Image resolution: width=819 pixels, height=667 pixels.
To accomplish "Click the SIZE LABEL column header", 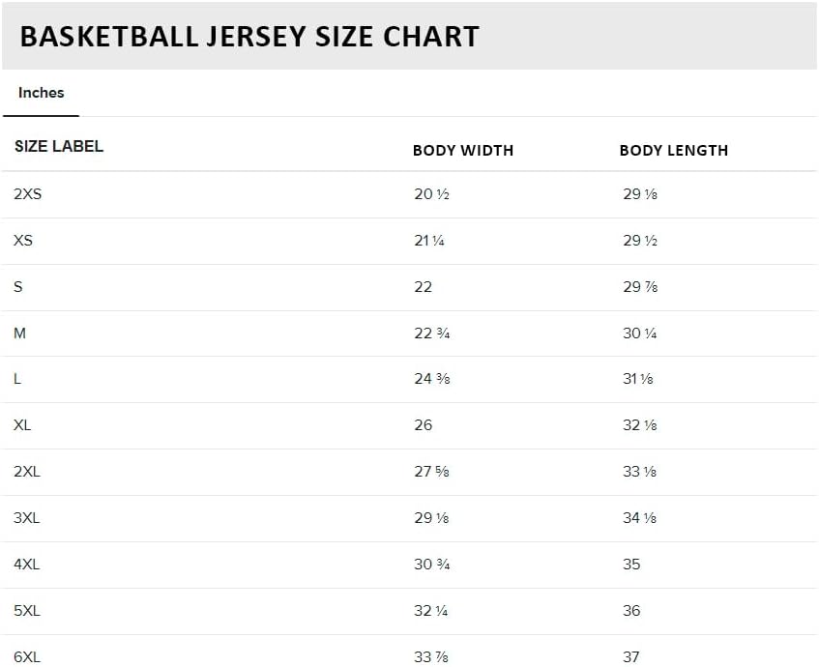I will (x=59, y=146).
